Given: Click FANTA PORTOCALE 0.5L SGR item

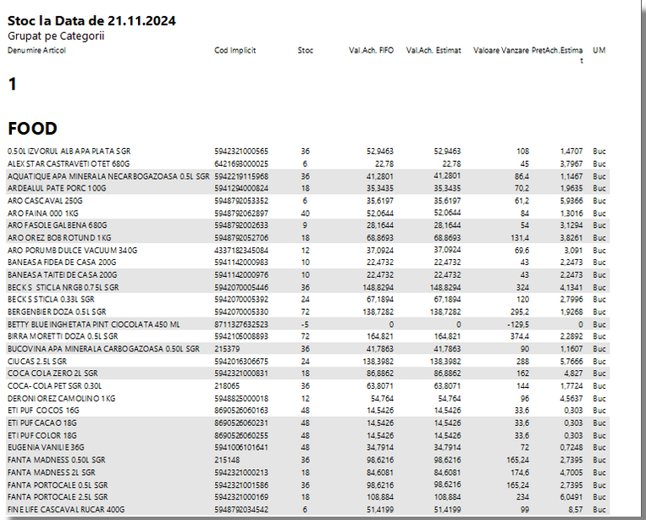Looking at the screenshot, I should pyautogui.click(x=58, y=485).
